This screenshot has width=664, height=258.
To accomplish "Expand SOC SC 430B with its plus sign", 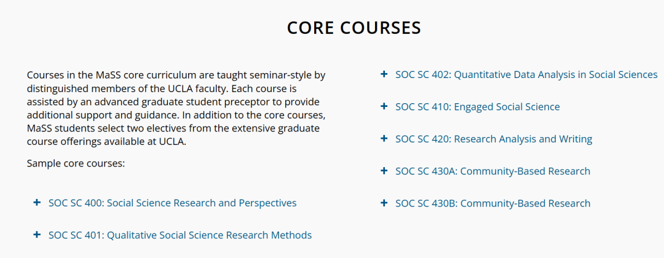I will (x=384, y=203).
